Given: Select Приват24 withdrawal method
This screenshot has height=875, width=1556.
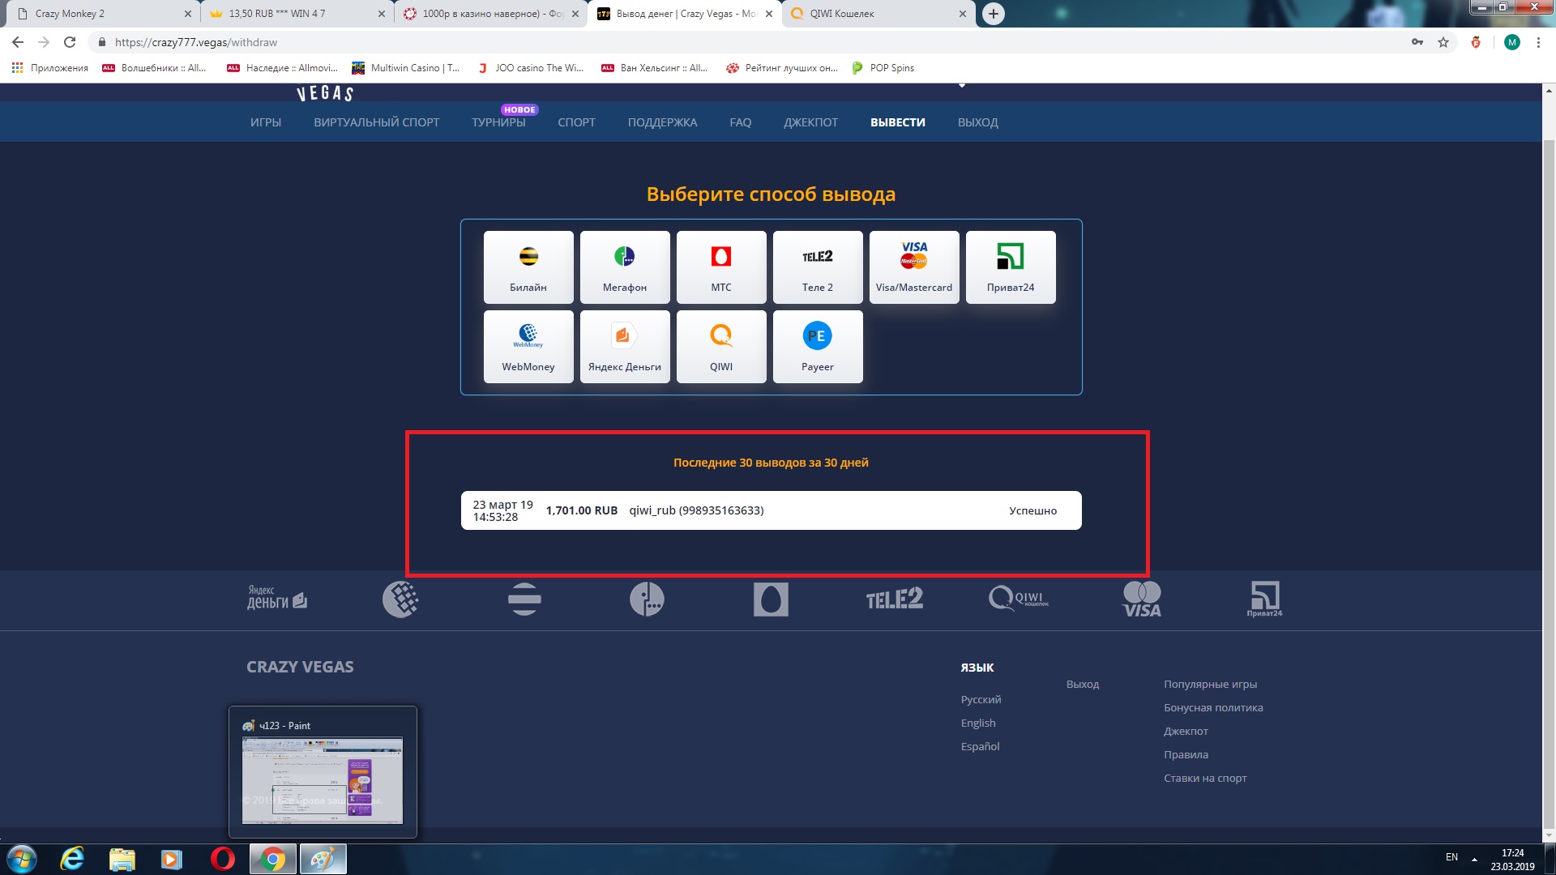Looking at the screenshot, I should click(x=1011, y=267).
